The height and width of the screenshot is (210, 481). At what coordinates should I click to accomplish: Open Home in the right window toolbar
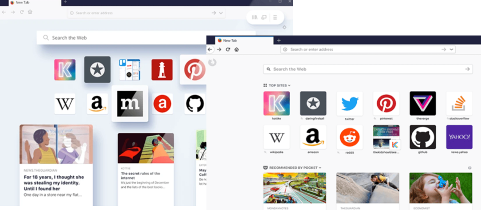click(236, 49)
